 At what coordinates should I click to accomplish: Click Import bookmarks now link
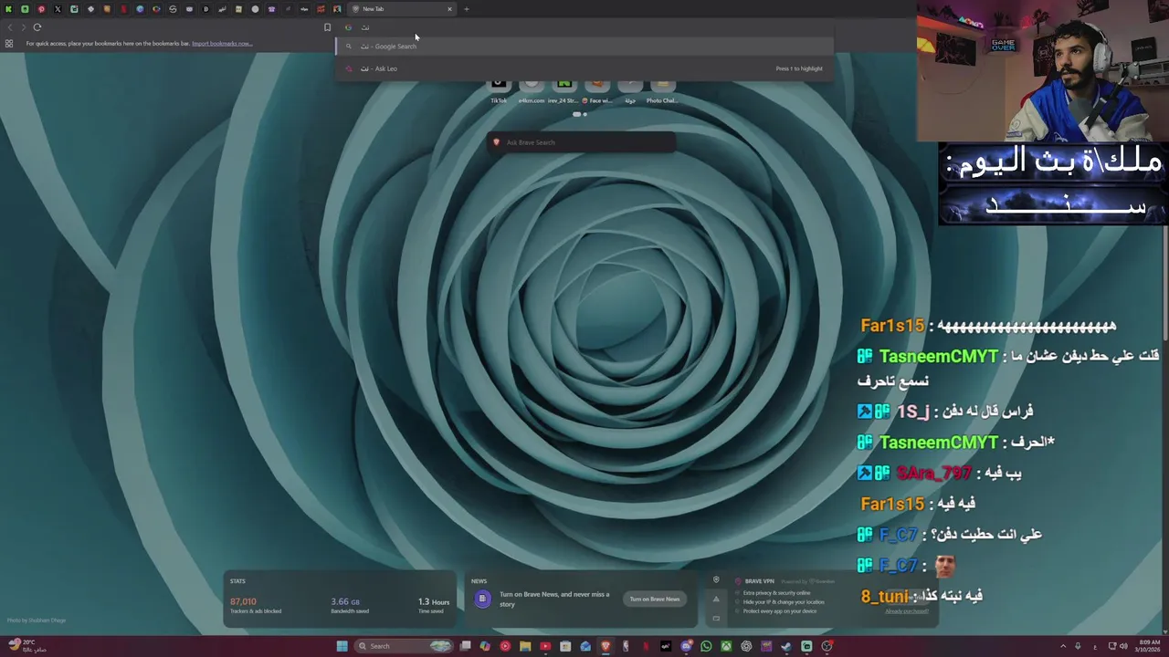pyautogui.click(x=222, y=43)
